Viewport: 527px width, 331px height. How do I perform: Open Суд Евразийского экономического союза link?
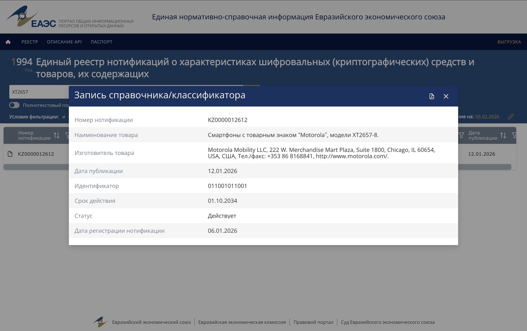click(x=388, y=322)
